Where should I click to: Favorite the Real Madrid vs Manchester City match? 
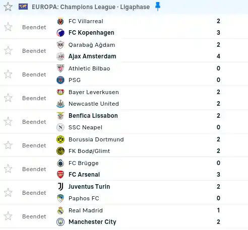point(8,216)
